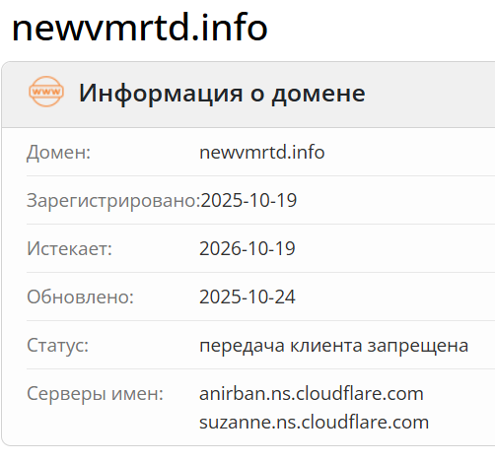Select name server anirban.ns.cloudflare.com
495x462 pixels.
312,393
